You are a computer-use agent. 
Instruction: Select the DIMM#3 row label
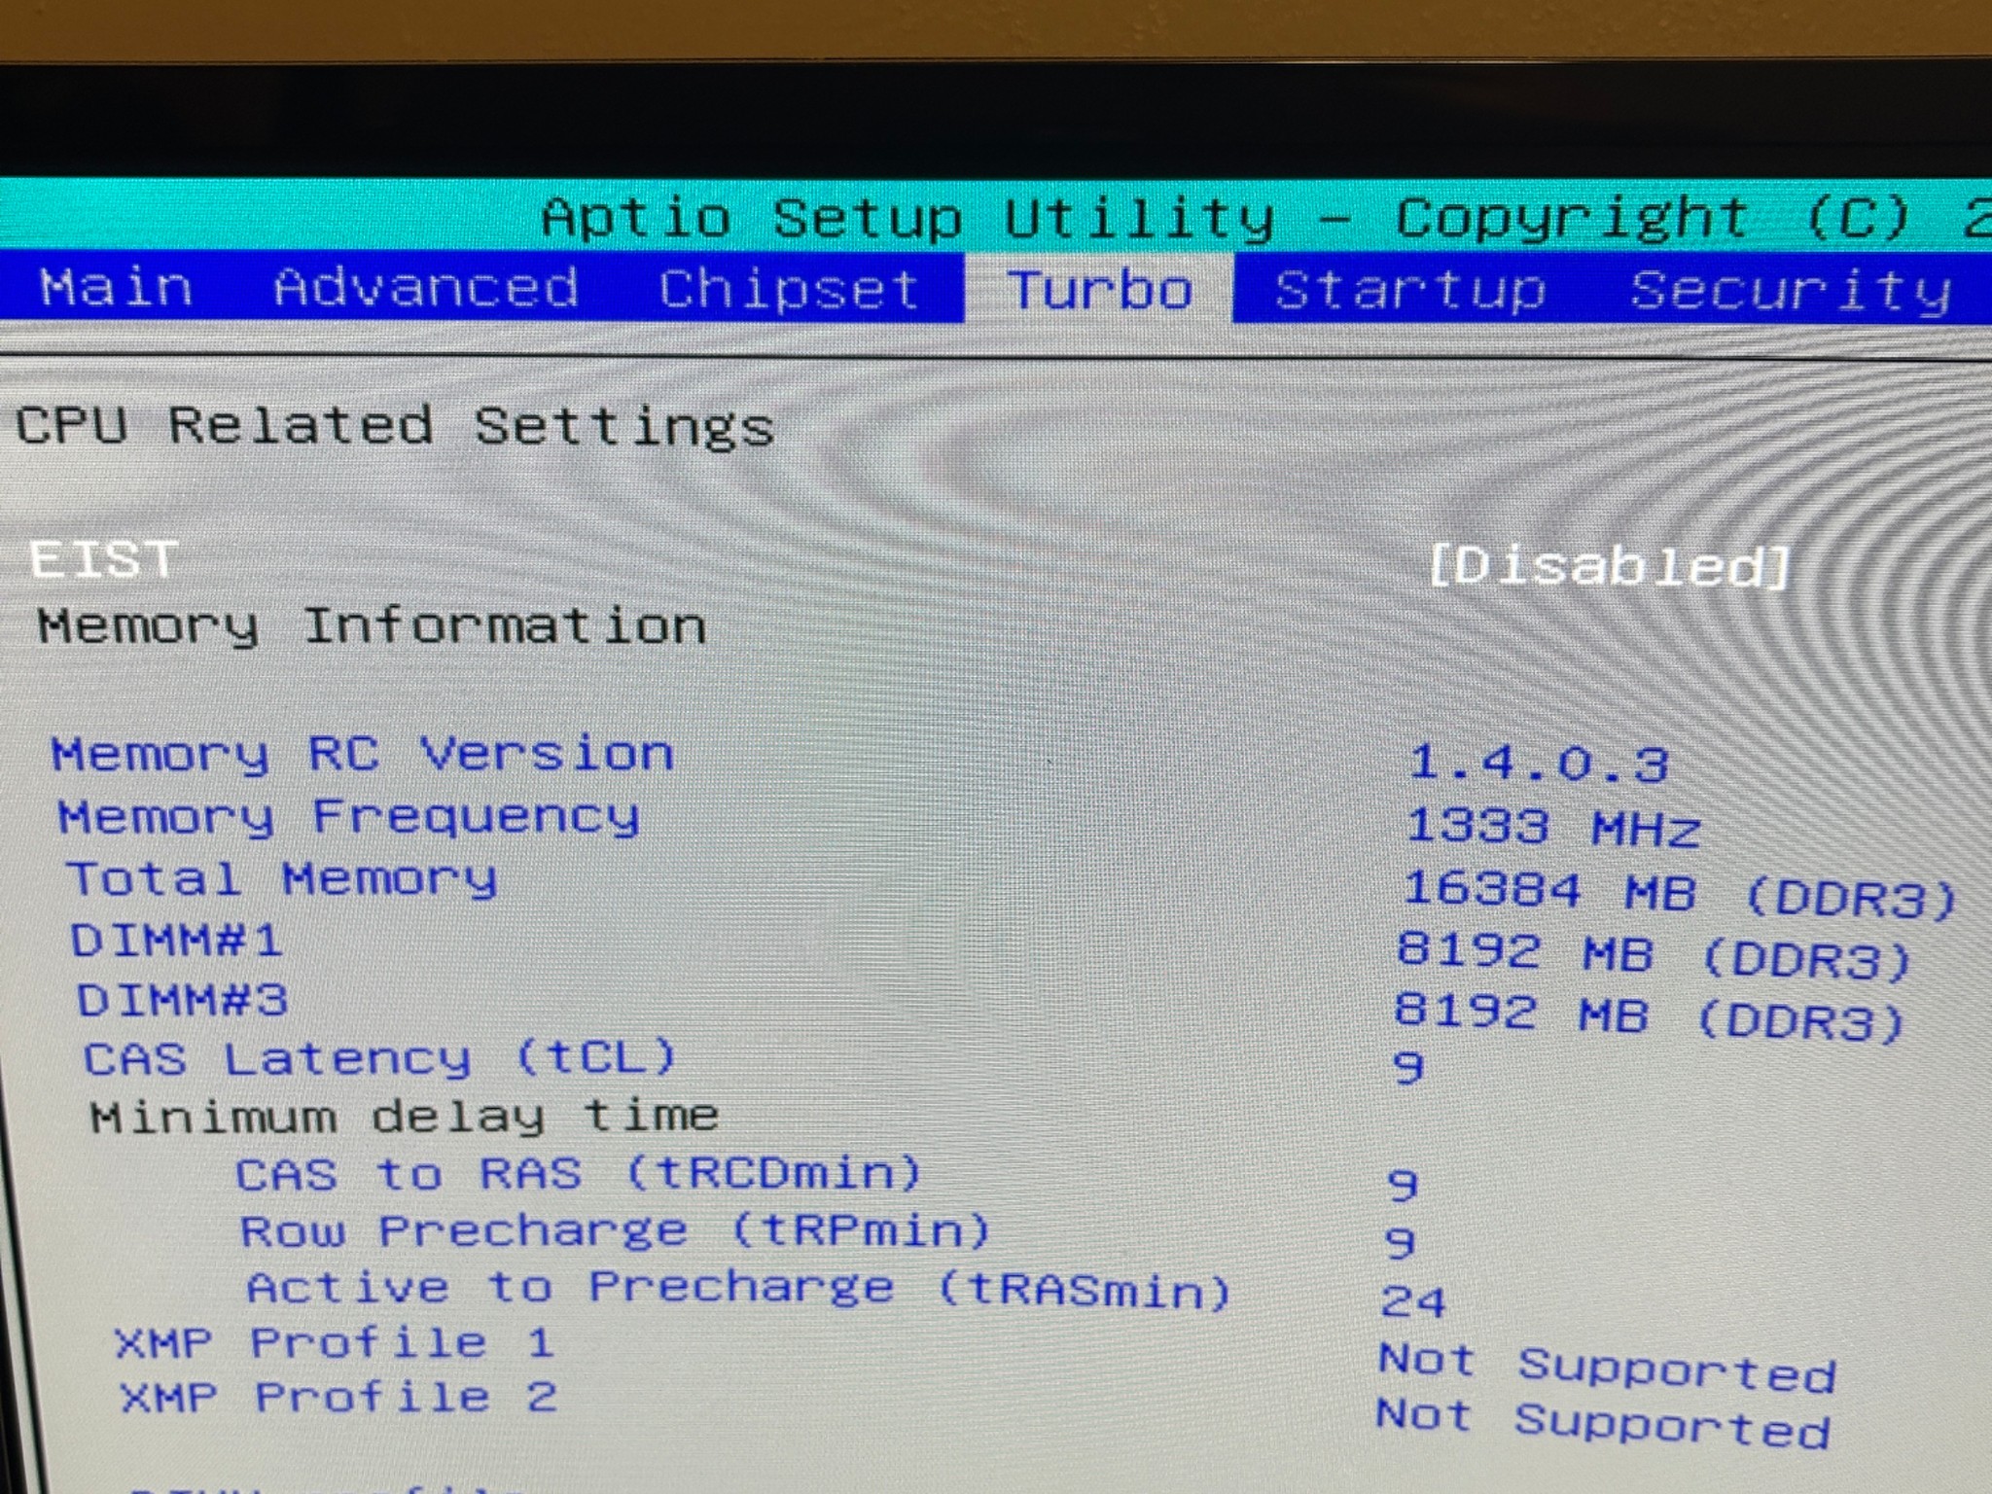(x=182, y=1000)
